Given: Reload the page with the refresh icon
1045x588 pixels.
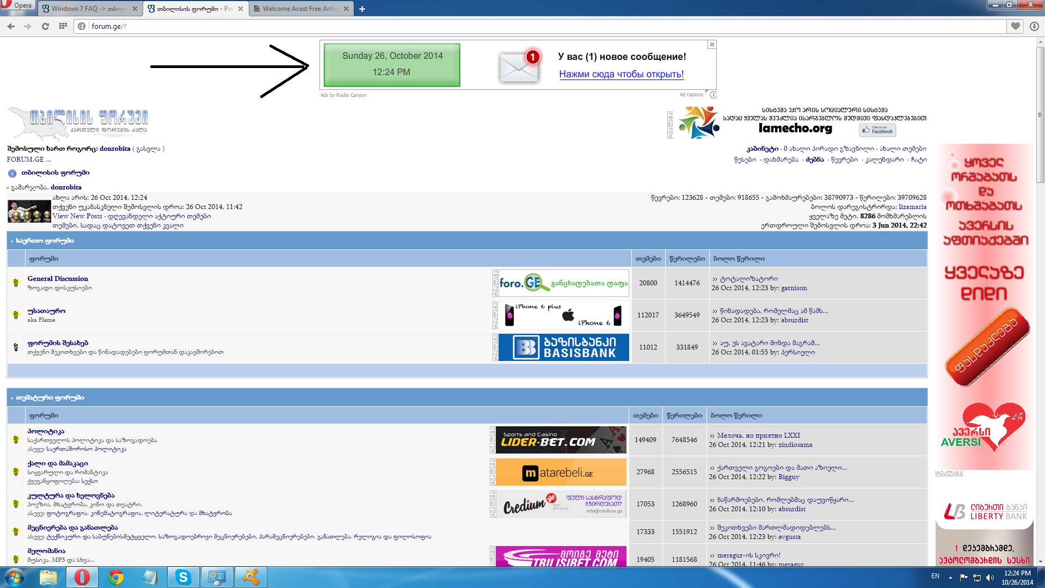Looking at the screenshot, I should point(45,26).
